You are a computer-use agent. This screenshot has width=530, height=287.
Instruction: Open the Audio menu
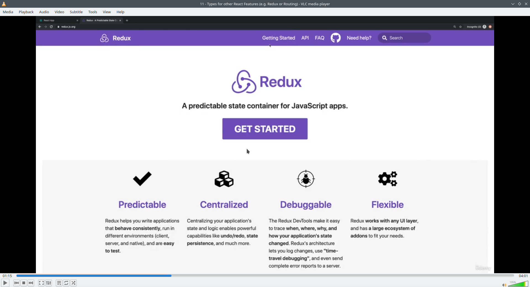pos(44,12)
